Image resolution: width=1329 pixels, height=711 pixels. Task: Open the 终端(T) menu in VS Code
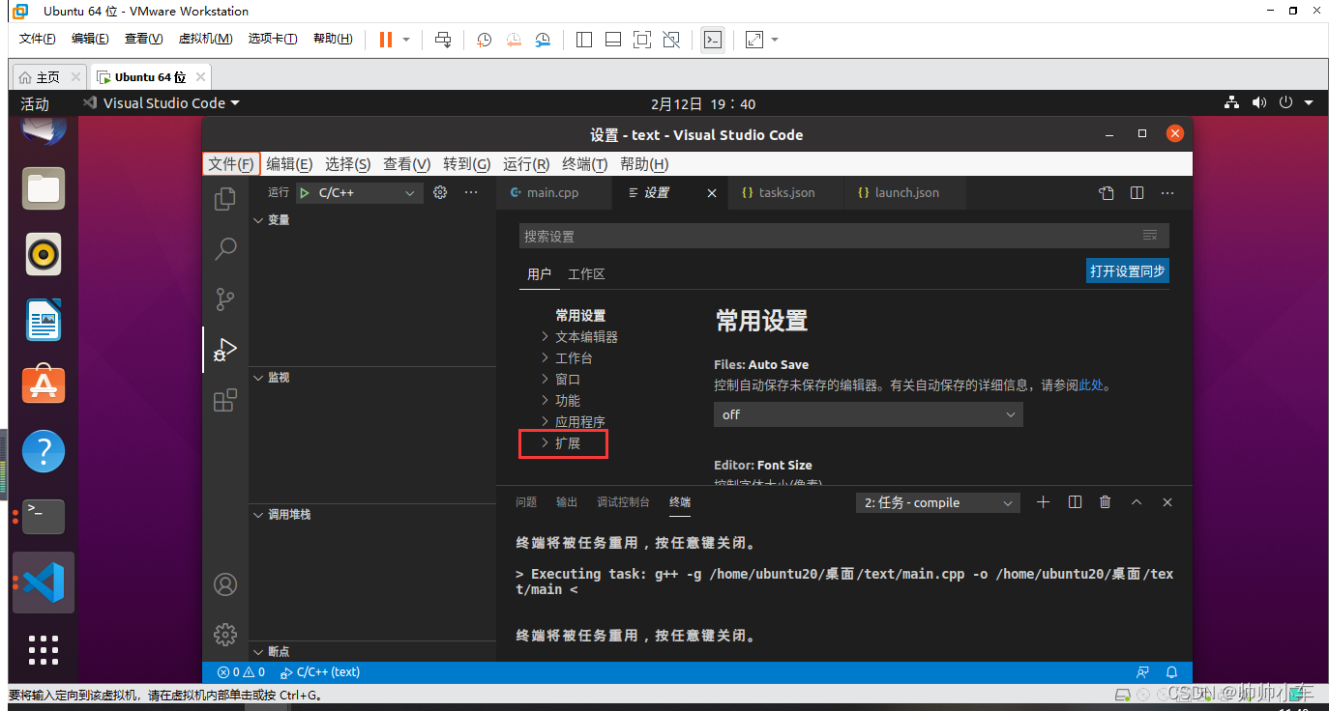click(x=585, y=164)
